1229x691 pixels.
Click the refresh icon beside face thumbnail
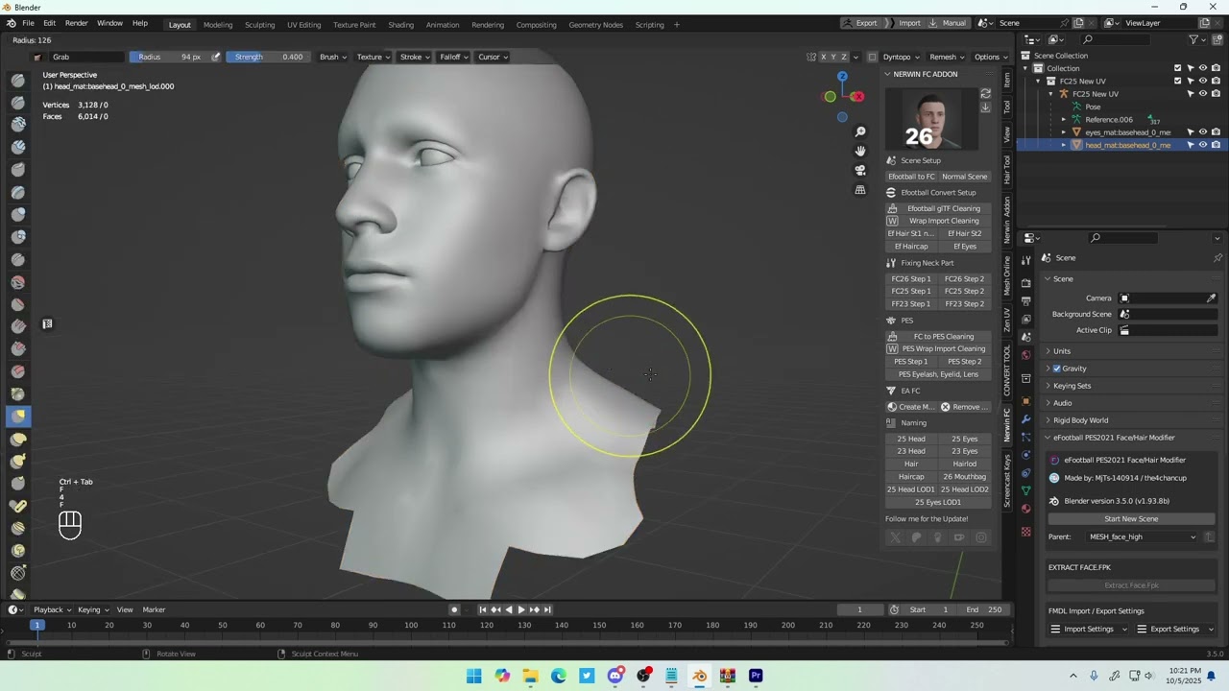point(985,93)
